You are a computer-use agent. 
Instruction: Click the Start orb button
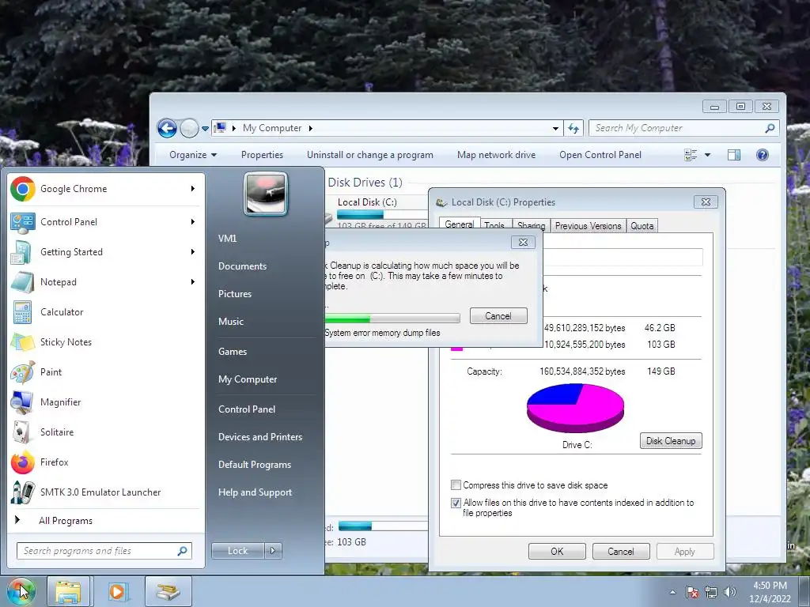point(21,591)
